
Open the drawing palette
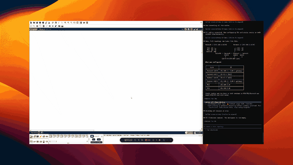click(74, 23)
